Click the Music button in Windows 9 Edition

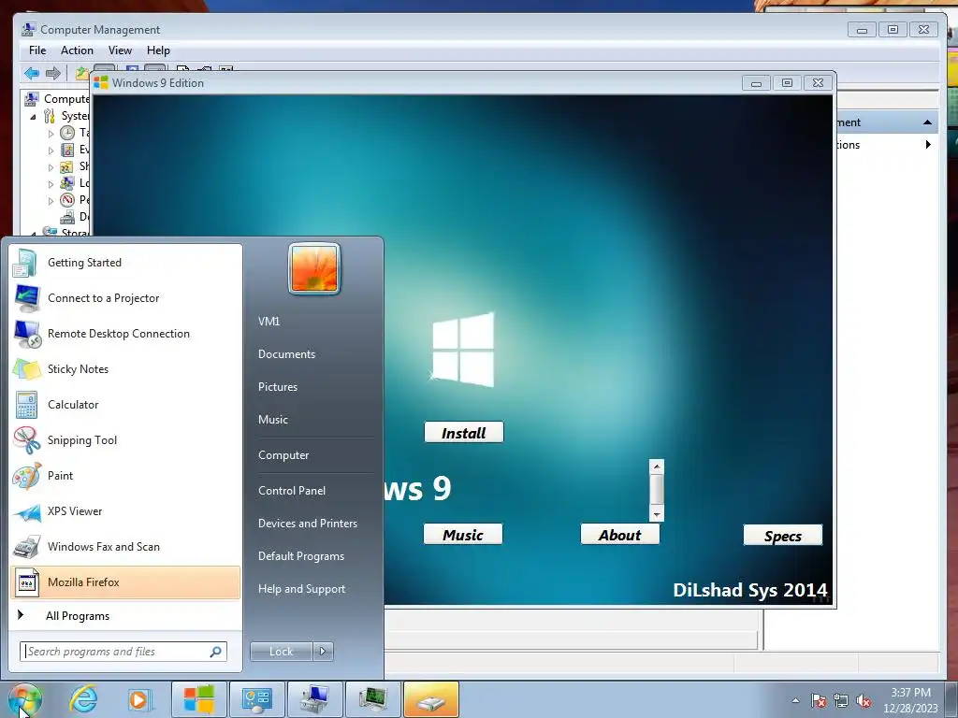click(x=463, y=535)
